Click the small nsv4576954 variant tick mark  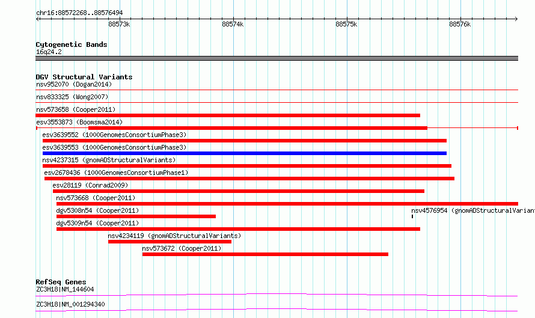tap(412, 216)
